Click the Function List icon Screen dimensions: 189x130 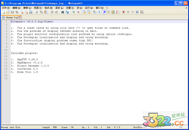pyautogui.click(x=117, y=12)
